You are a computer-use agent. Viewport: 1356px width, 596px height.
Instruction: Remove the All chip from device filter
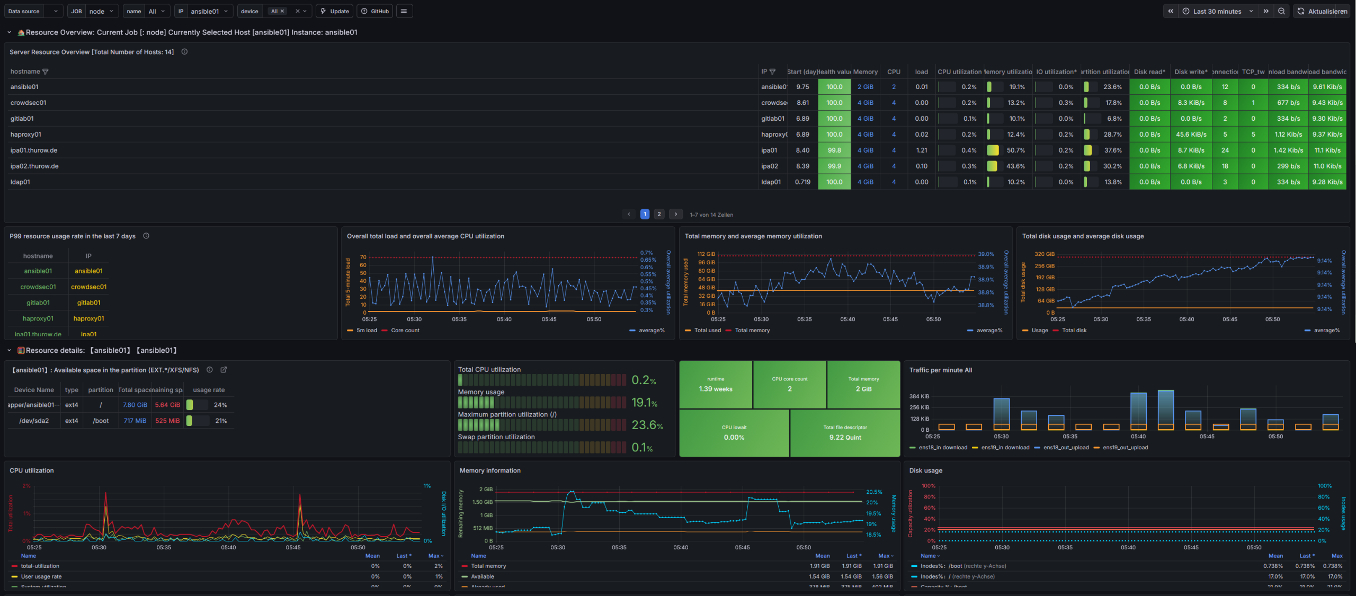282,11
